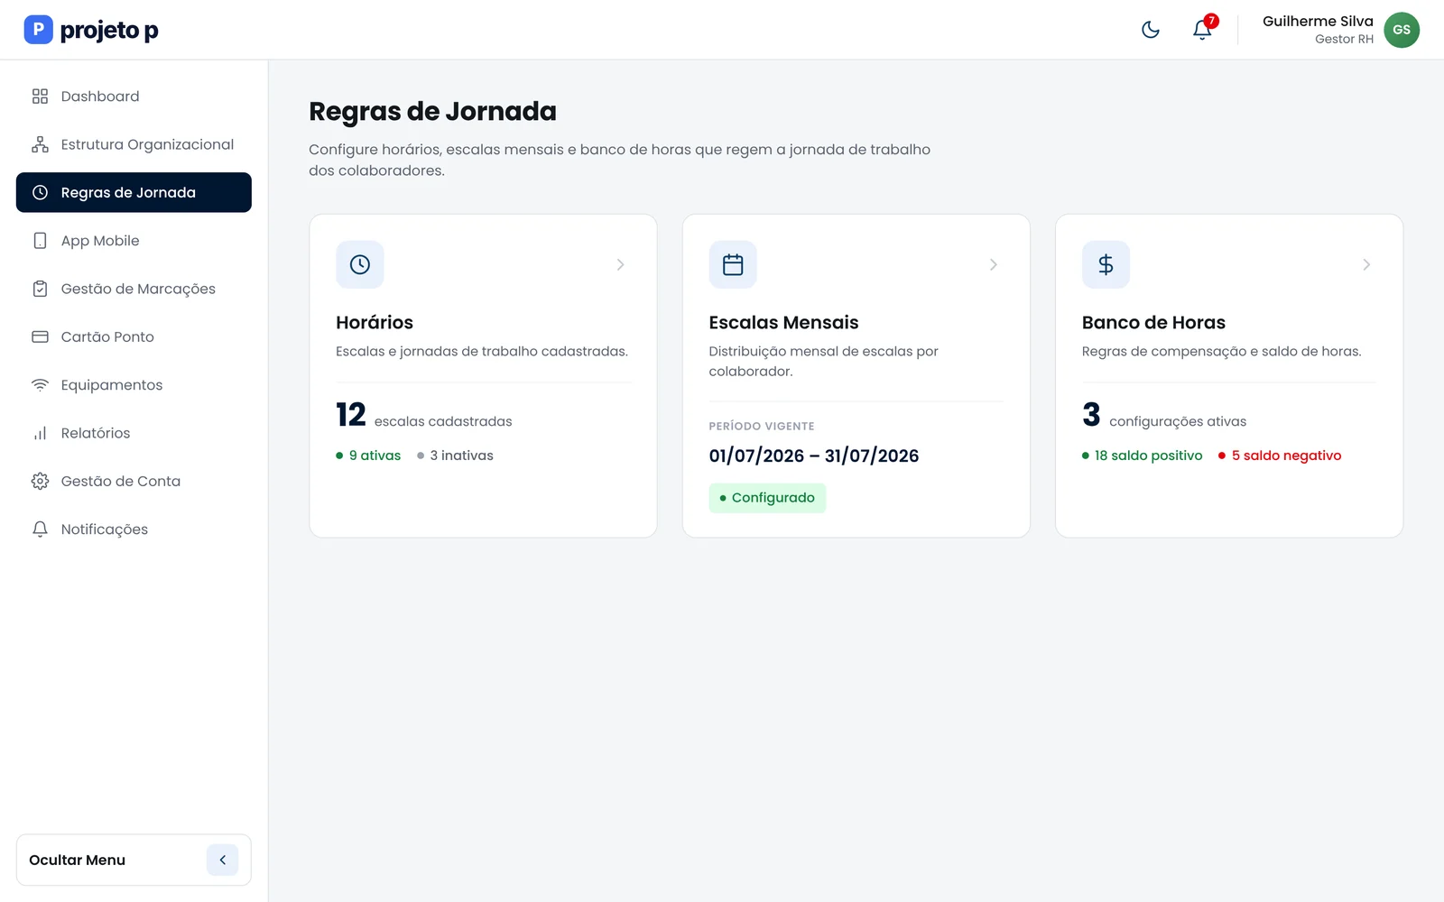Click the Gestão de Conta gear icon

pos(40,481)
